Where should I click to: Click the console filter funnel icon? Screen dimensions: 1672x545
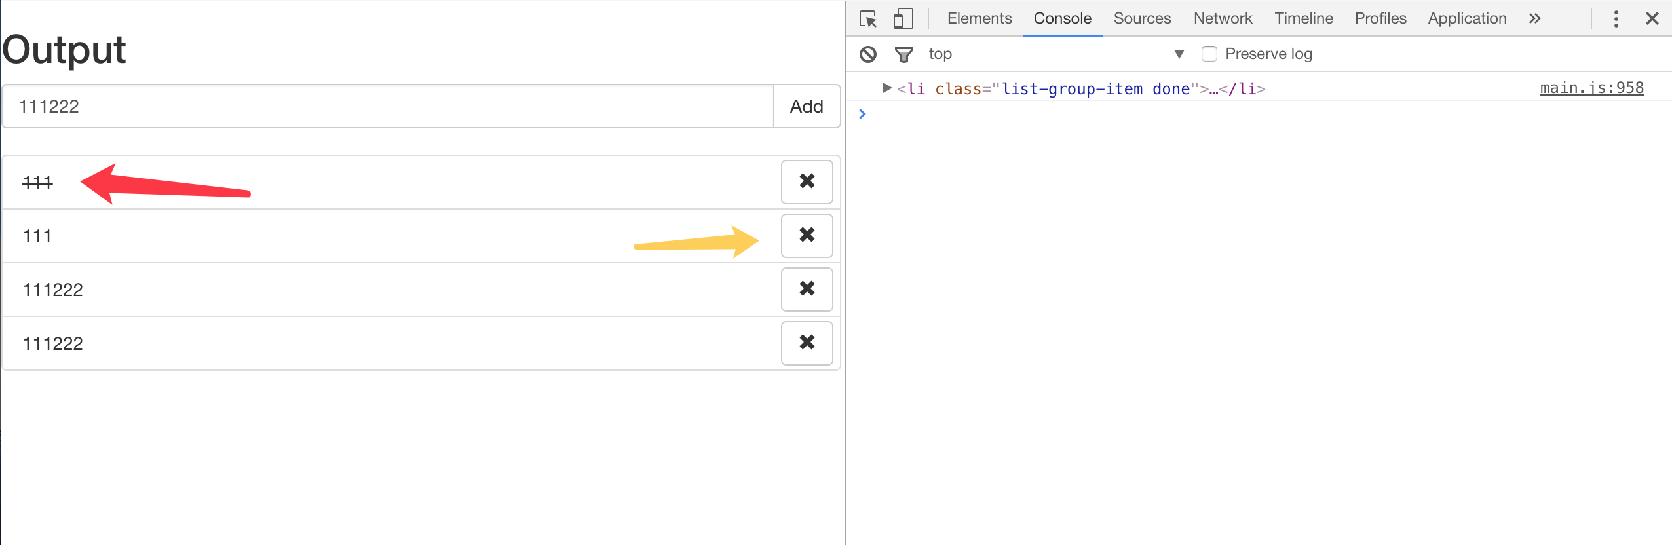[903, 54]
